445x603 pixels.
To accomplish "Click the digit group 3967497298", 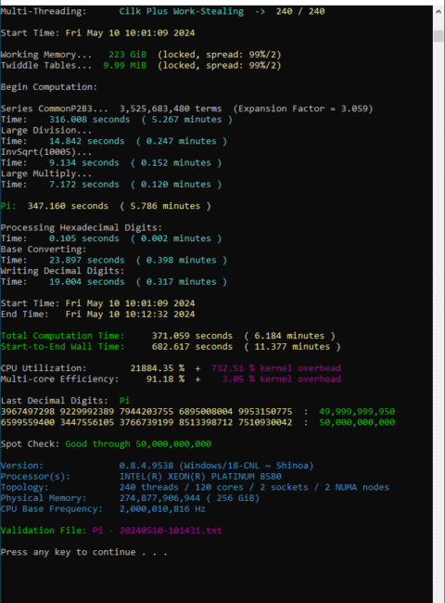I will pyautogui.click(x=28, y=412).
